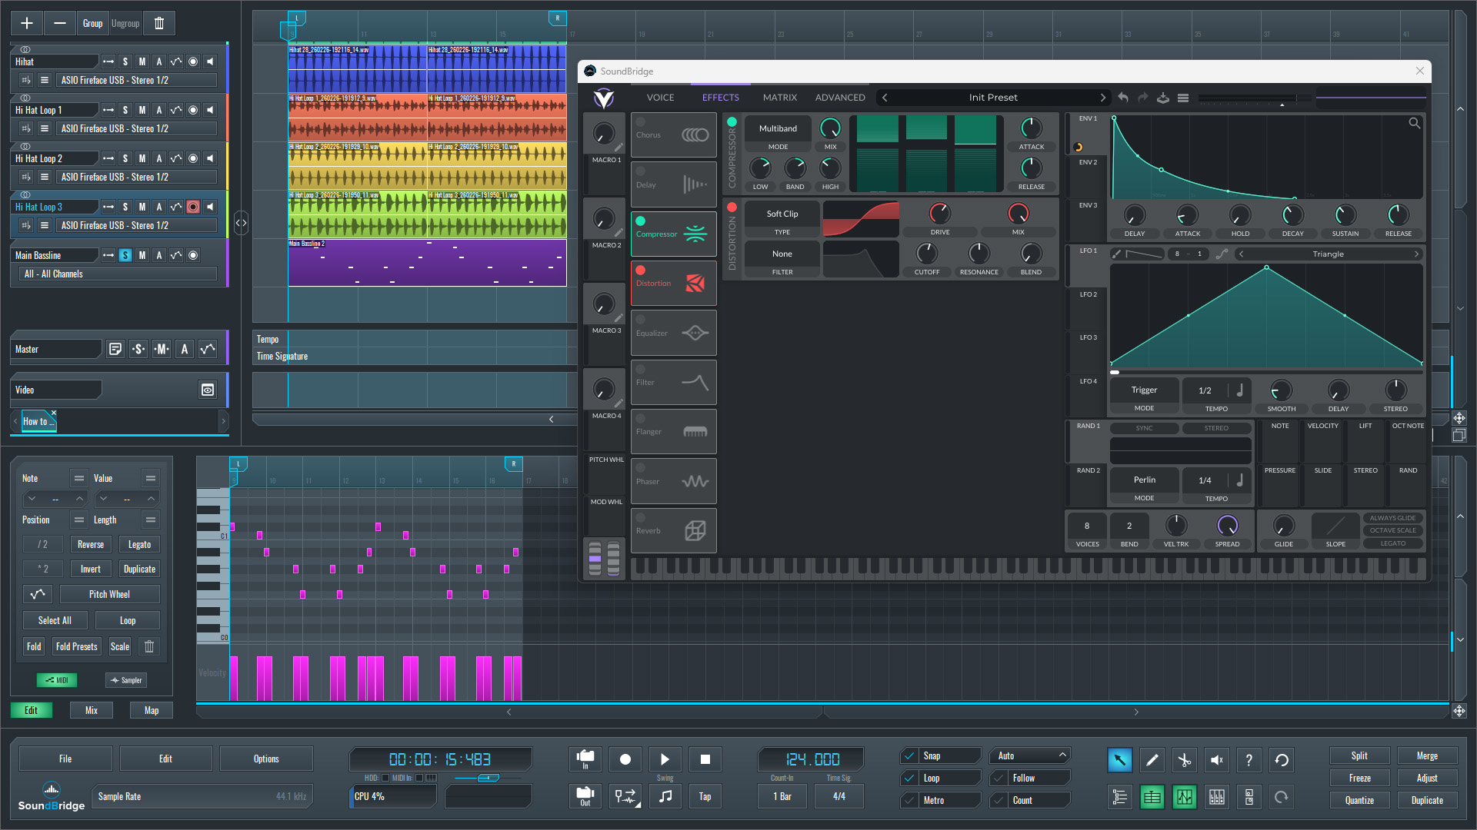
Task: Toggle speaker monitor on Hihat track
Action: [210, 61]
